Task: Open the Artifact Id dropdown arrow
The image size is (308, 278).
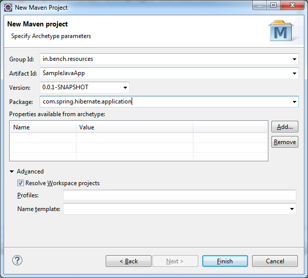Action: [294, 74]
